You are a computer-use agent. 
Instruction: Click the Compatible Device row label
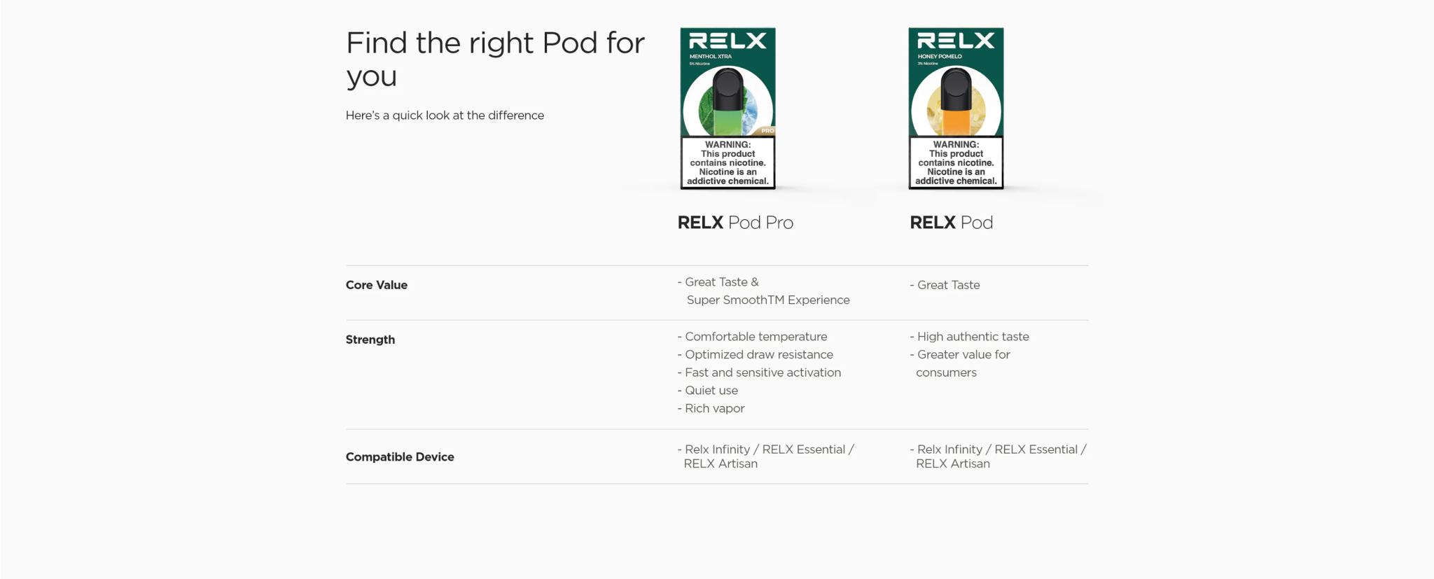point(400,456)
